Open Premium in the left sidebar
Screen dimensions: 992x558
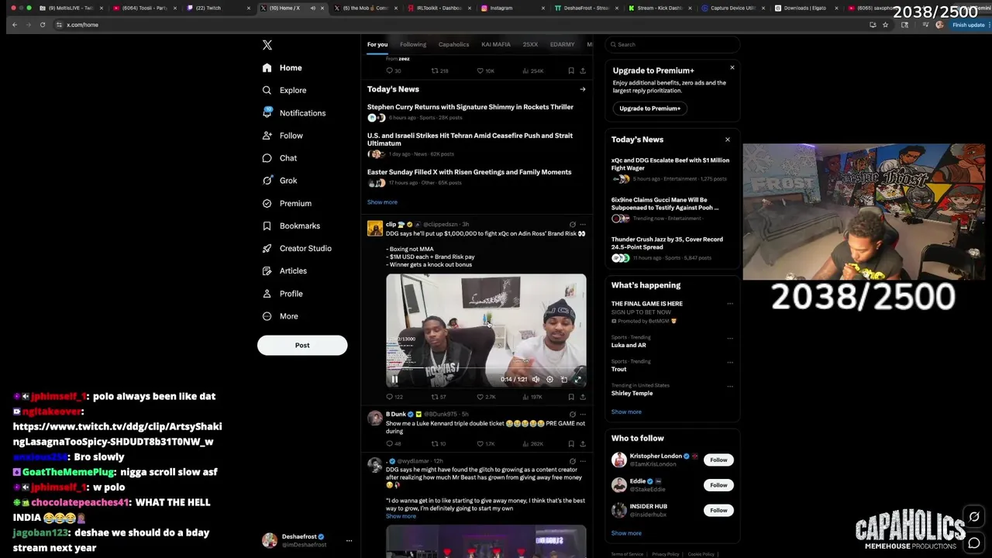click(287, 203)
